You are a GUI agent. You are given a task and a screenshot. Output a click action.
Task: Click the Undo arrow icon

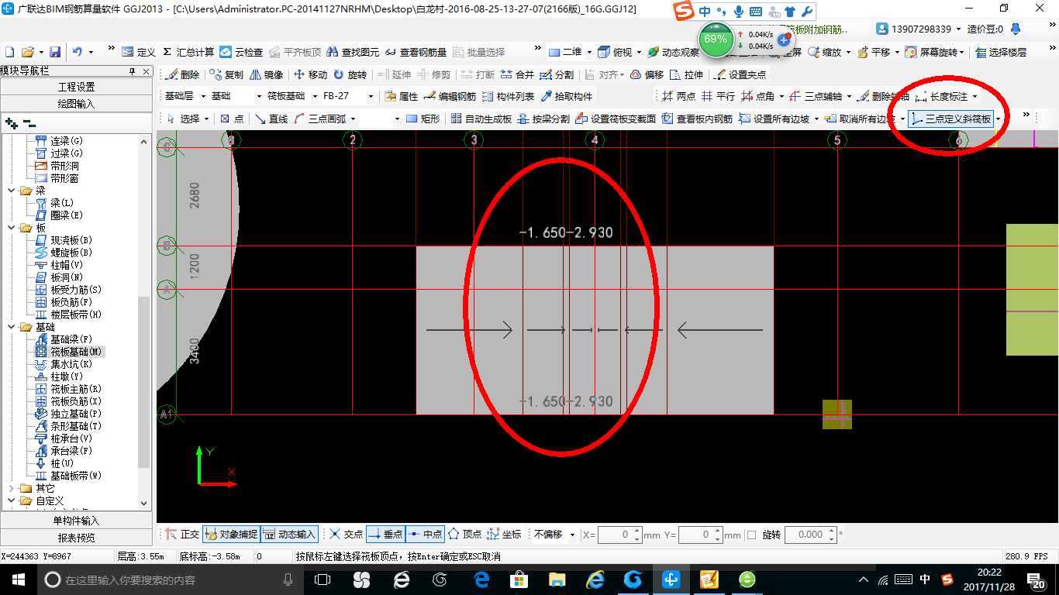point(78,52)
